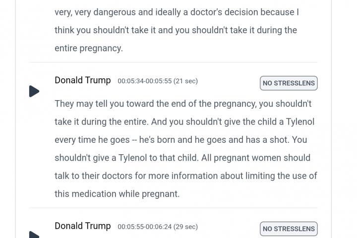The width and height of the screenshot is (357, 238).
Task: Click NO STRESSLENS badge on 29 sec segment
Action: 289,229
